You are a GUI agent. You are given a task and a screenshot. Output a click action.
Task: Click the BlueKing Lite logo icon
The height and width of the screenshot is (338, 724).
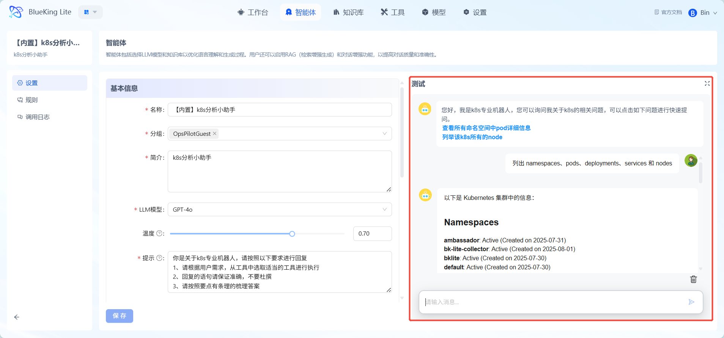click(x=16, y=12)
